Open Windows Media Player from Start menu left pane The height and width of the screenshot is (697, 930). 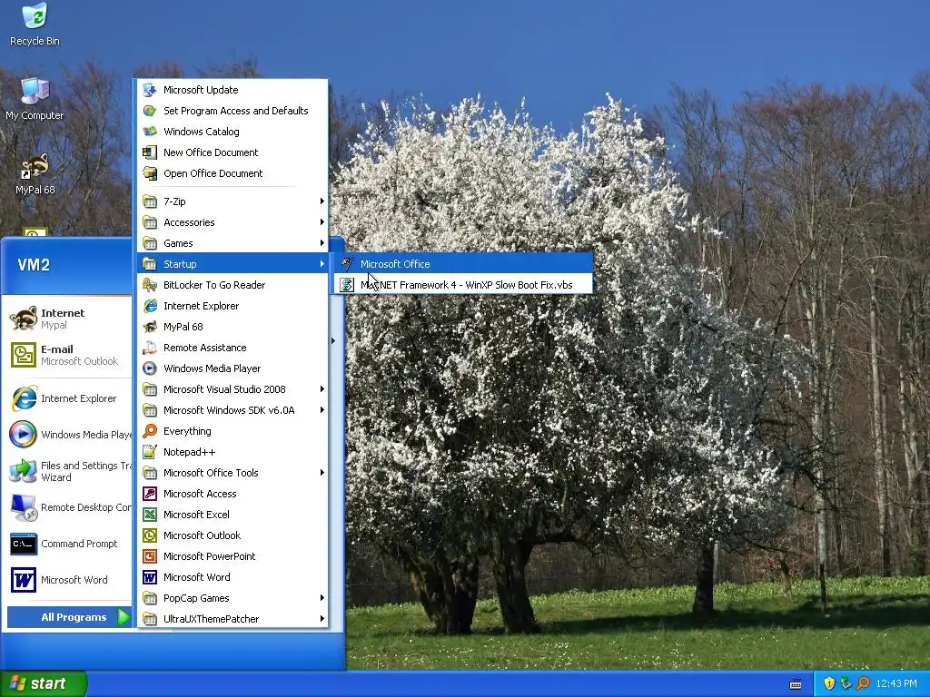tap(67, 435)
